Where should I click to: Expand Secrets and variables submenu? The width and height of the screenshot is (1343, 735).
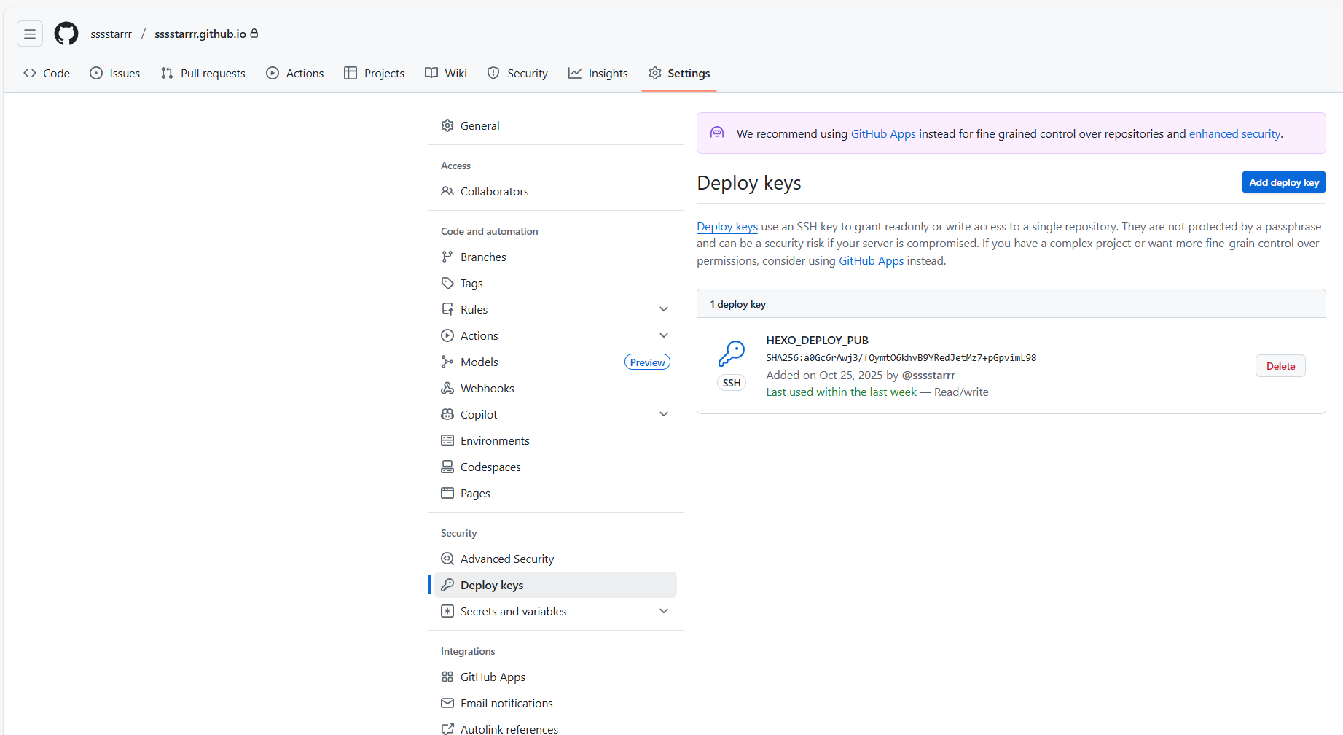(663, 611)
